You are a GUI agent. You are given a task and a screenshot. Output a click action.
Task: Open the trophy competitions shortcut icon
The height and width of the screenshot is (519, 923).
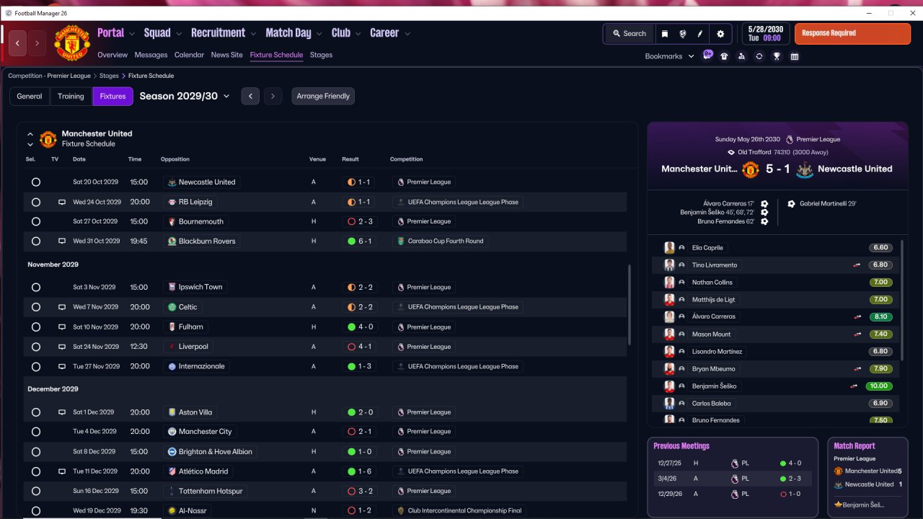[x=777, y=56]
